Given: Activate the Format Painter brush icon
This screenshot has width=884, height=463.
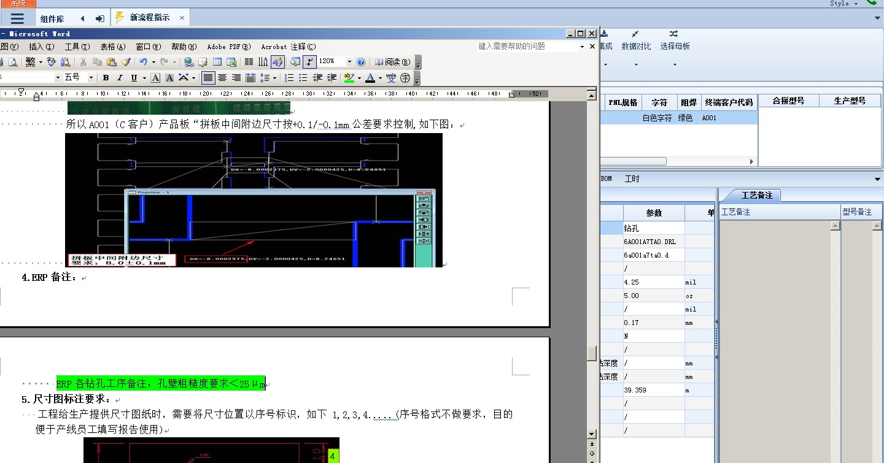Looking at the screenshot, I should tap(126, 62).
